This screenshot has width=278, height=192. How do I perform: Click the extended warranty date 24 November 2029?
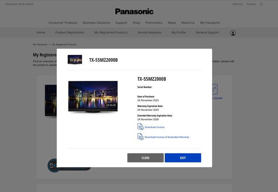click(x=148, y=119)
